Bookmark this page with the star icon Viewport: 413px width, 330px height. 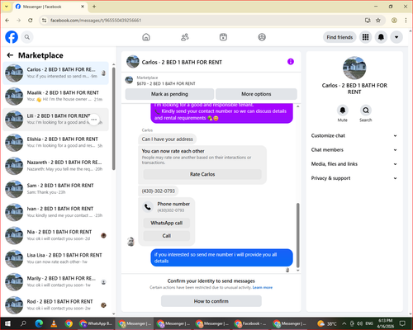378,21
